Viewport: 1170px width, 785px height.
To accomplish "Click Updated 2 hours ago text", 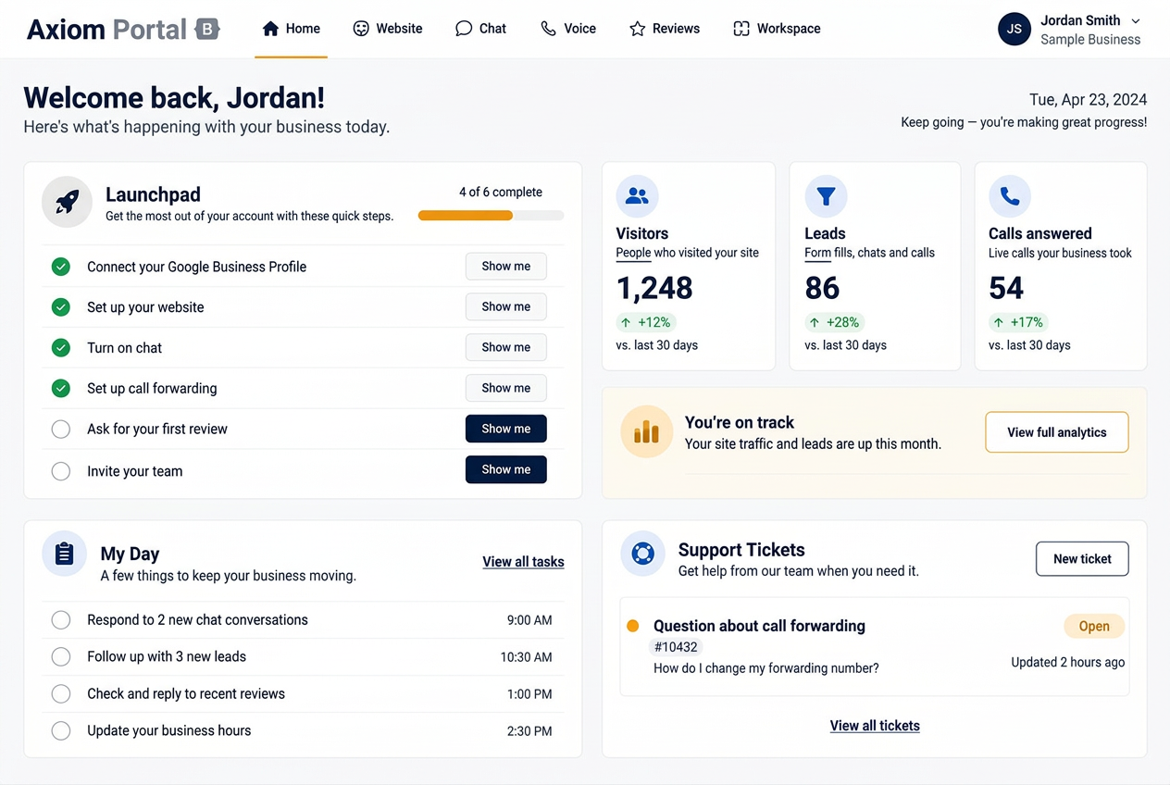I will tap(1068, 663).
